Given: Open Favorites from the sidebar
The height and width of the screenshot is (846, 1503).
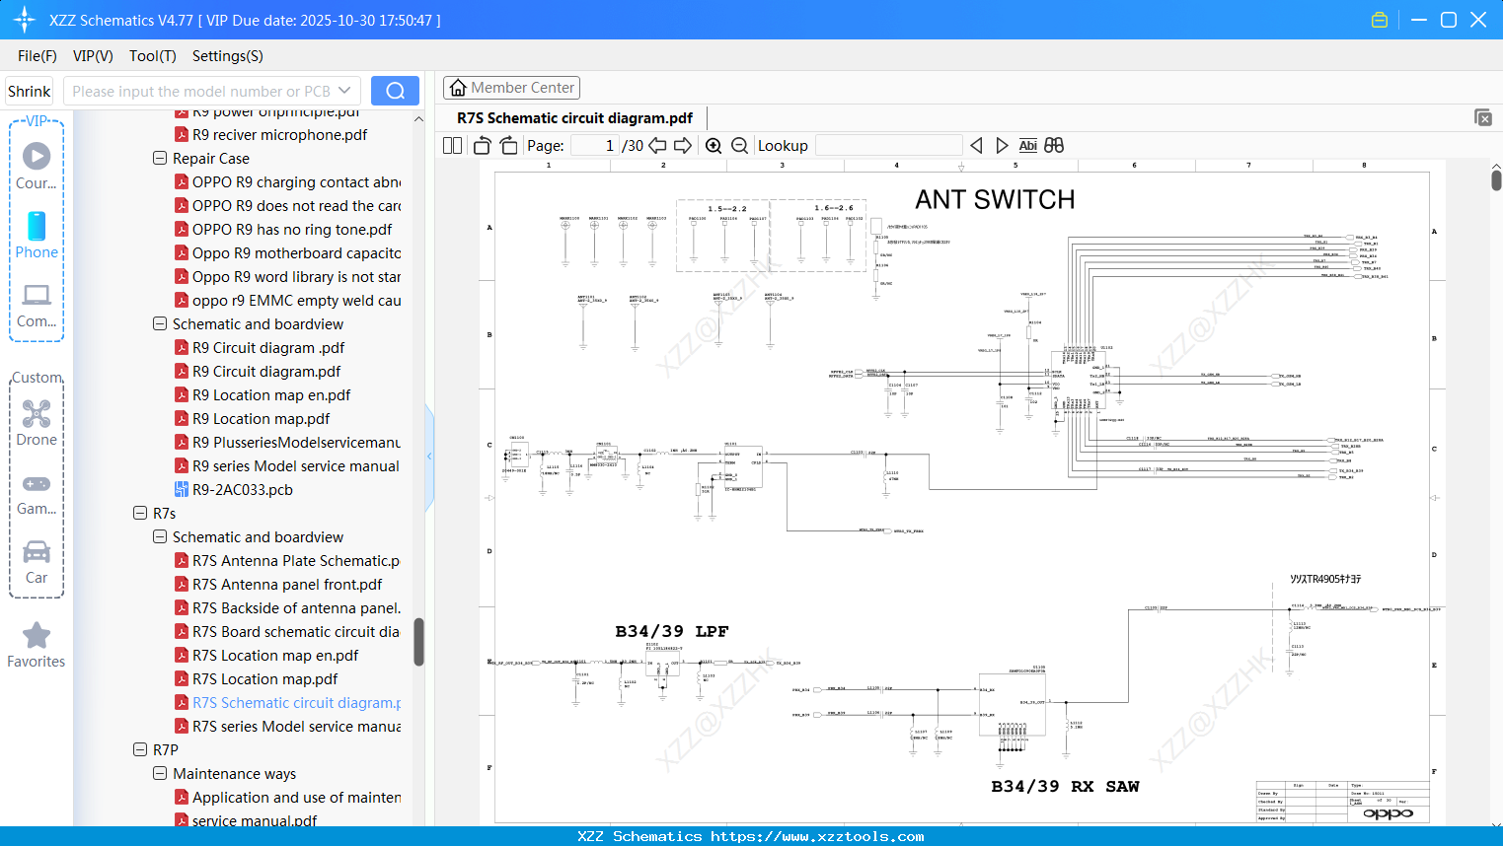Looking at the screenshot, I should (x=37, y=646).
